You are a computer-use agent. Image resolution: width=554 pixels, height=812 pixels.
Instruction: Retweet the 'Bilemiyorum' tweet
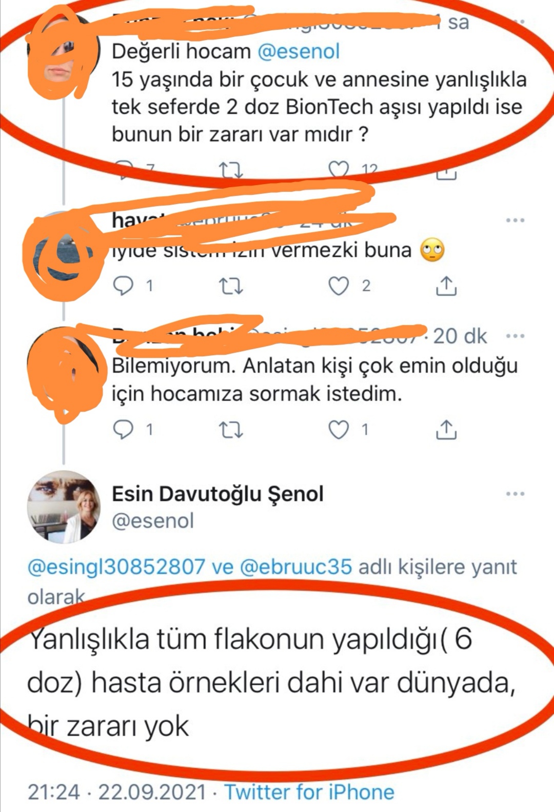click(x=231, y=430)
